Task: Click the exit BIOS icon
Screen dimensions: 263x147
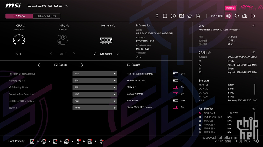Action: pyautogui.click(x=253, y=16)
